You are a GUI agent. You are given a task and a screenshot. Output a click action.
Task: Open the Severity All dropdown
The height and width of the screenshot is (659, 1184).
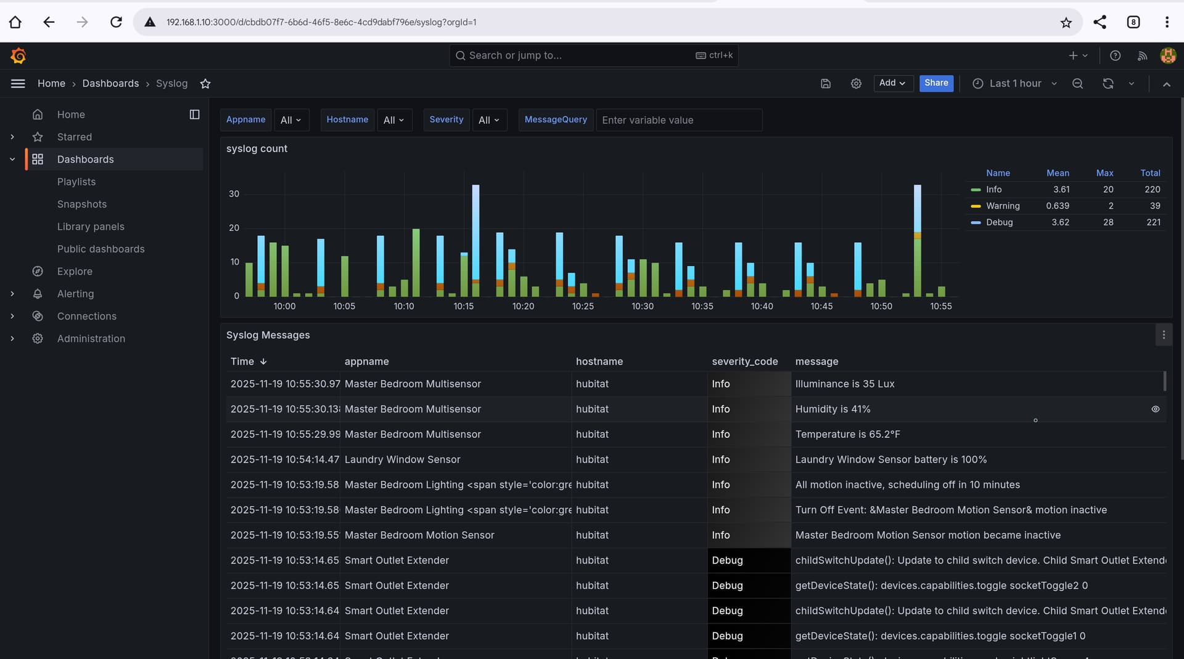point(488,120)
